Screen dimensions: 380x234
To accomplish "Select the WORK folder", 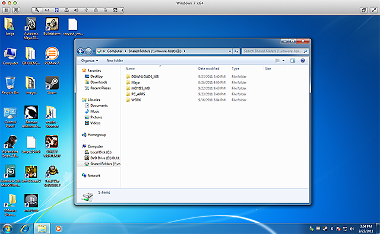I will tap(134, 100).
